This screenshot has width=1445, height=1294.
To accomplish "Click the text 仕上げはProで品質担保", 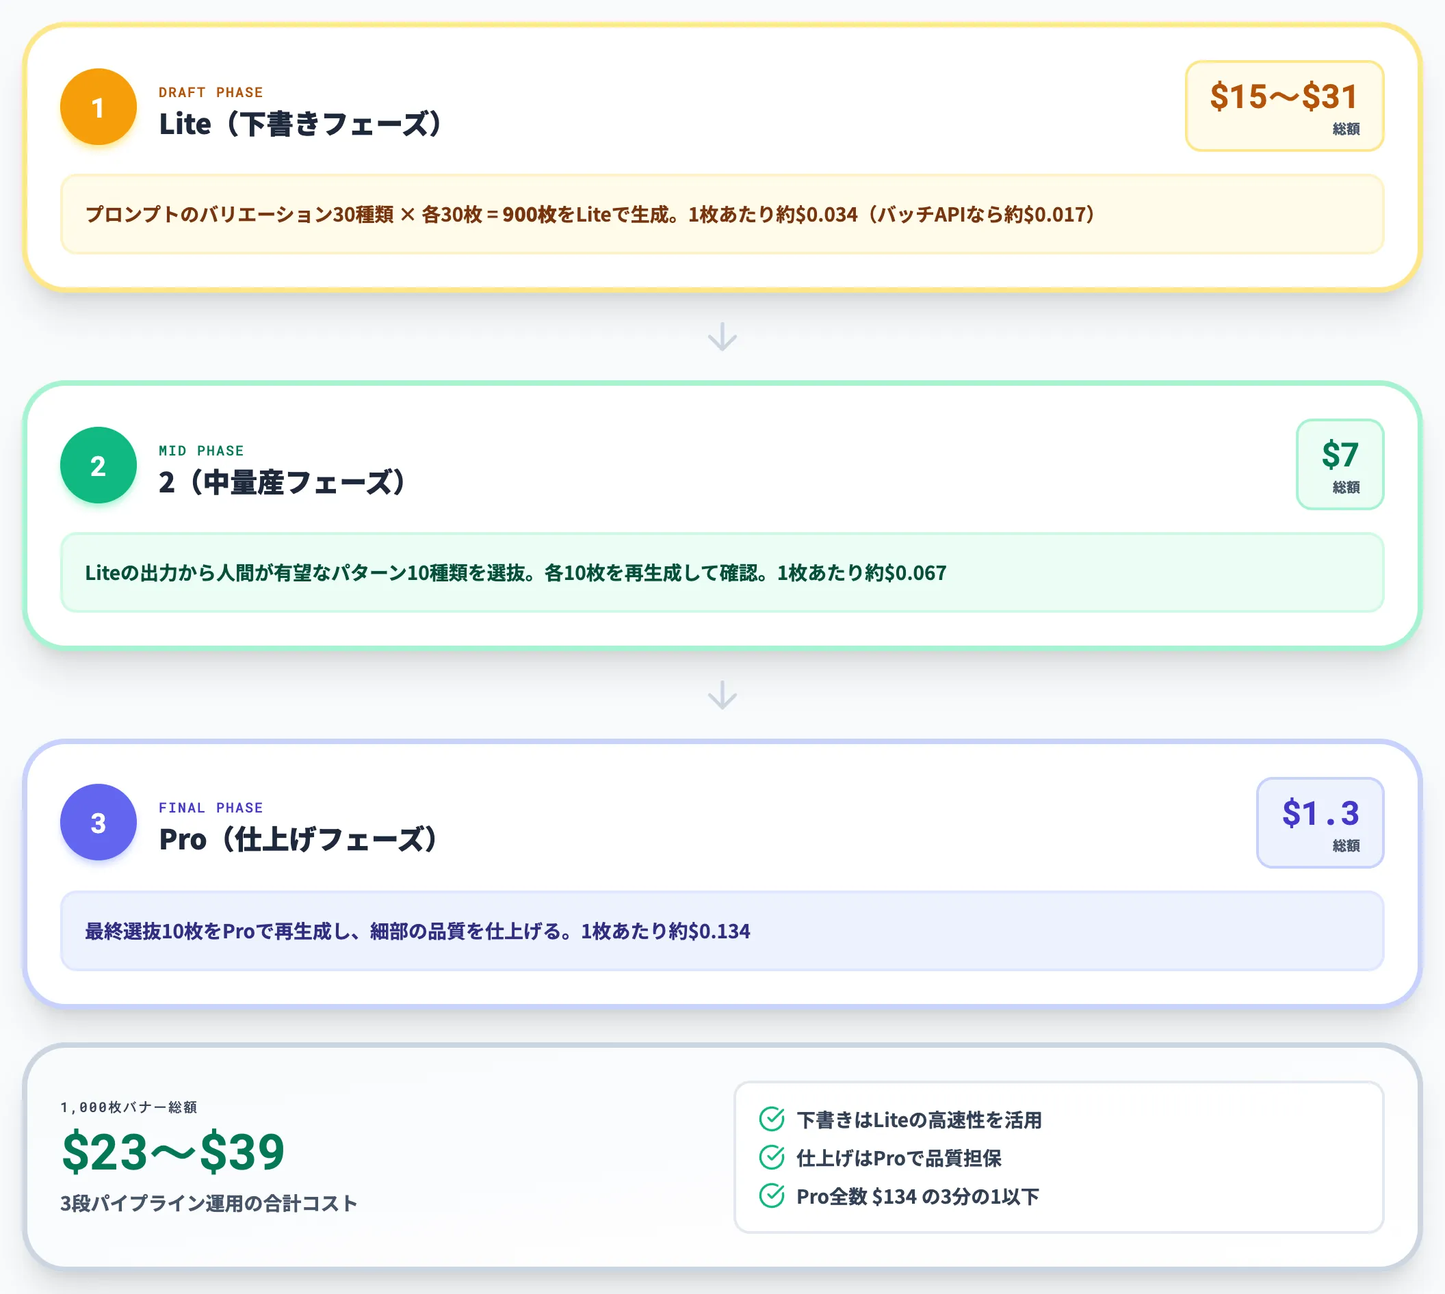I will coord(899,1158).
